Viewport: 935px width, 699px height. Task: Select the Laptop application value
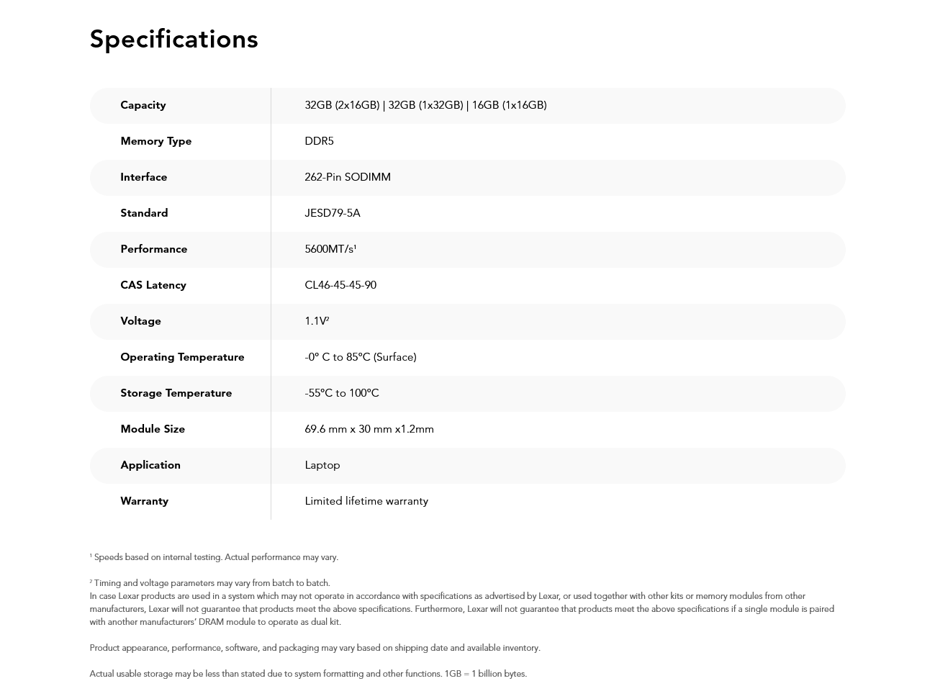[322, 465]
